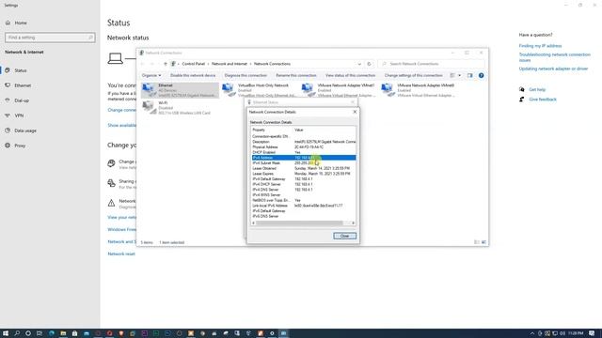Click Change settings of this connection
The image size is (602, 338).
(414, 75)
